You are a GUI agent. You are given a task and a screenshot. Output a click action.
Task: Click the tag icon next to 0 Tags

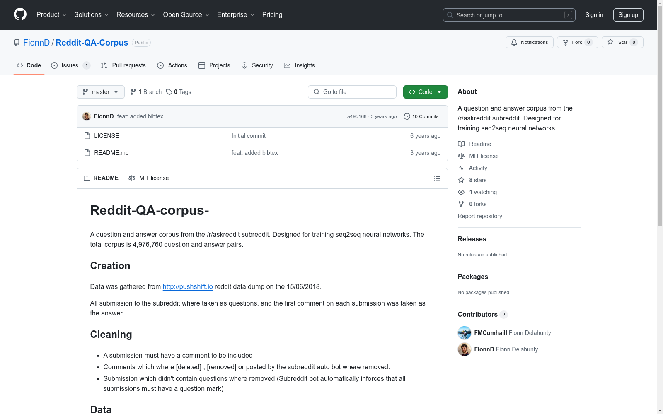169,92
